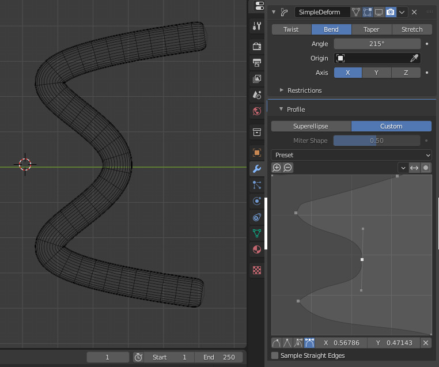Select the Z deform axis
This screenshot has width=439, height=367.
(x=406, y=73)
